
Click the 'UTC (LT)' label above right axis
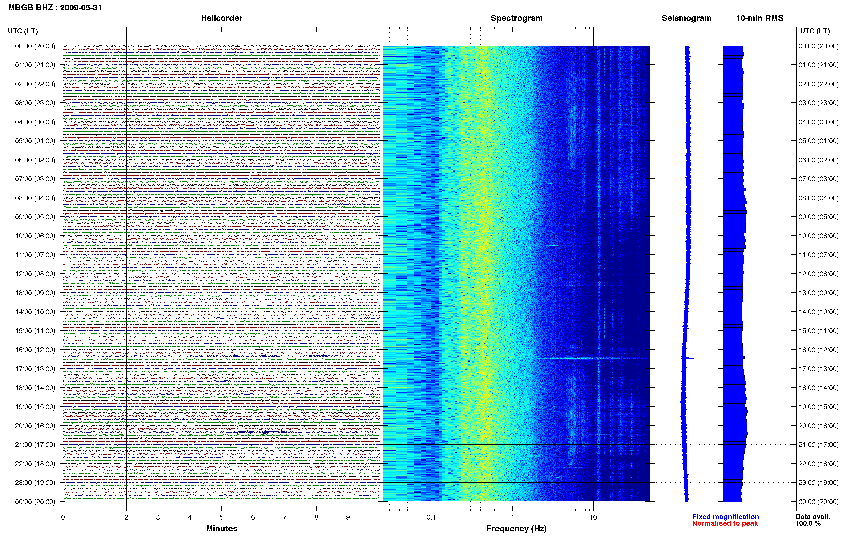click(815, 31)
